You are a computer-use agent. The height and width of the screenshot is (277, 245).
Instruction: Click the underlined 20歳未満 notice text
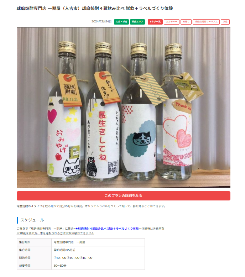click(x=55, y=233)
